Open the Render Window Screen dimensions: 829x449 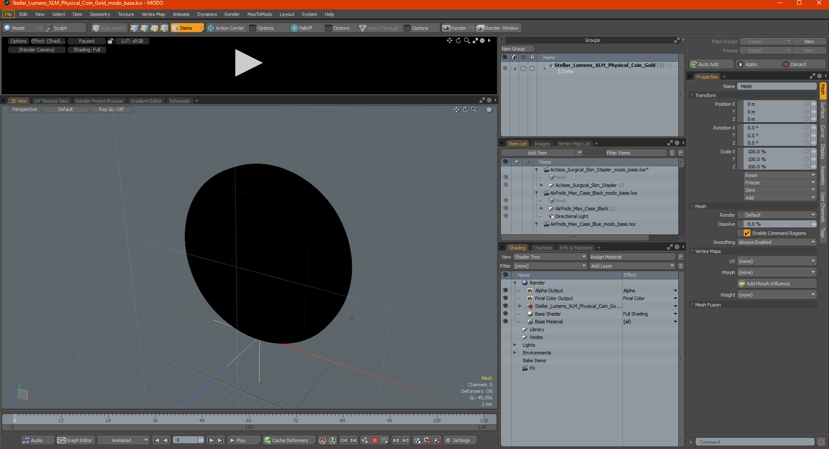498,28
